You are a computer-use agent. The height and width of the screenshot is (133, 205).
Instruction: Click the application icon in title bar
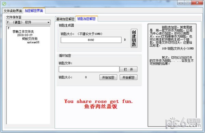tap(4, 4)
